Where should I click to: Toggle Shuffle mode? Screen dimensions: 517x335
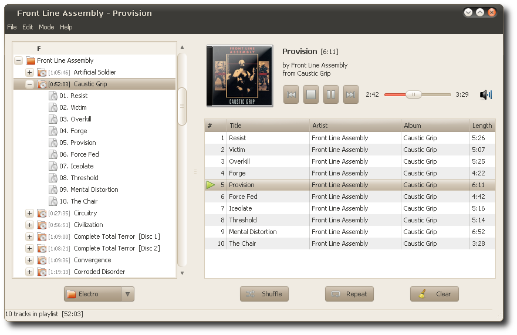tap(264, 294)
